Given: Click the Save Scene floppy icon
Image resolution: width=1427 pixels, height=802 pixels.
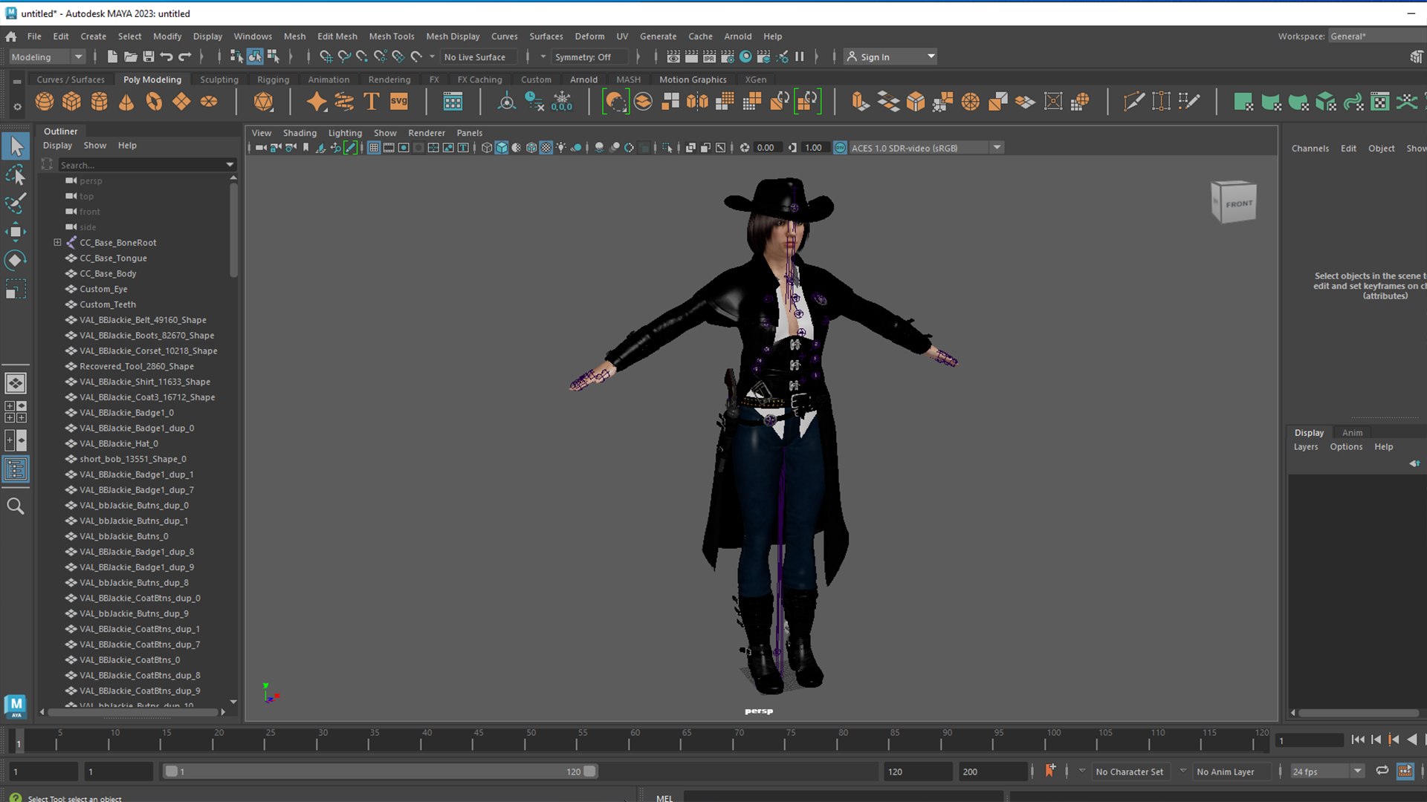Looking at the screenshot, I should (x=148, y=56).
